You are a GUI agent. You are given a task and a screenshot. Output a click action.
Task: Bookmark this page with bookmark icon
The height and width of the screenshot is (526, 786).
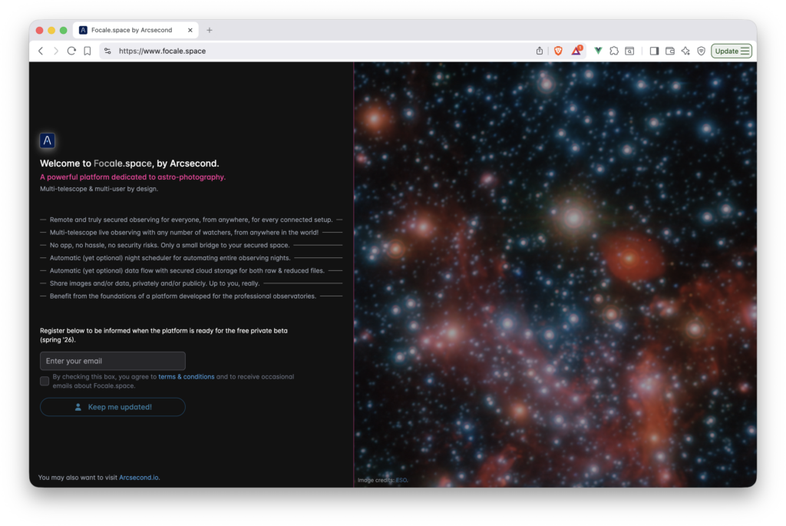tap(88, 51)
